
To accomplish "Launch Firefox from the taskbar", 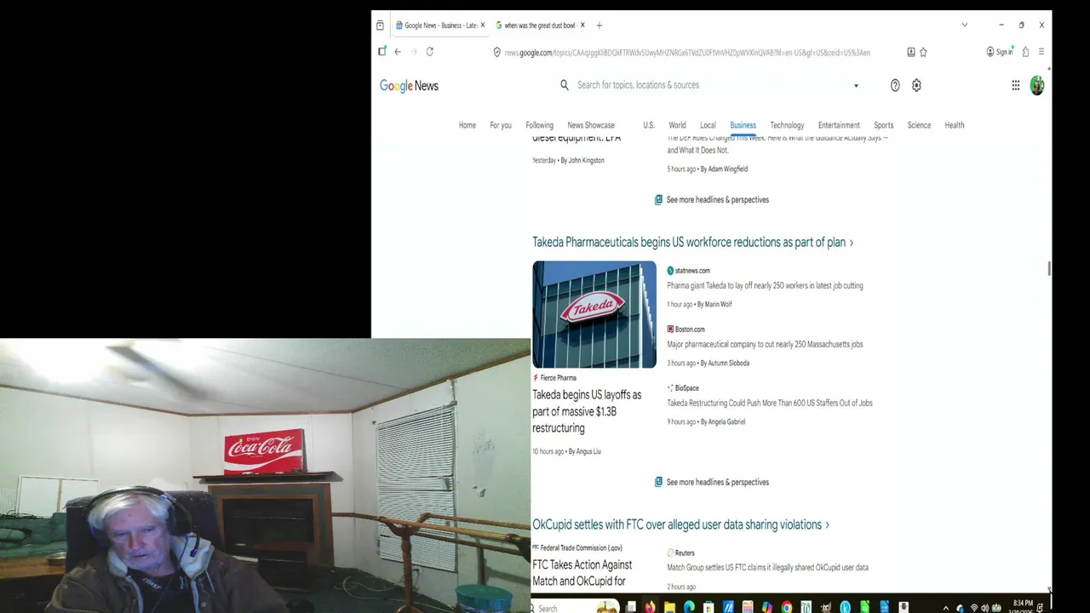I will [x=651, y=607].
